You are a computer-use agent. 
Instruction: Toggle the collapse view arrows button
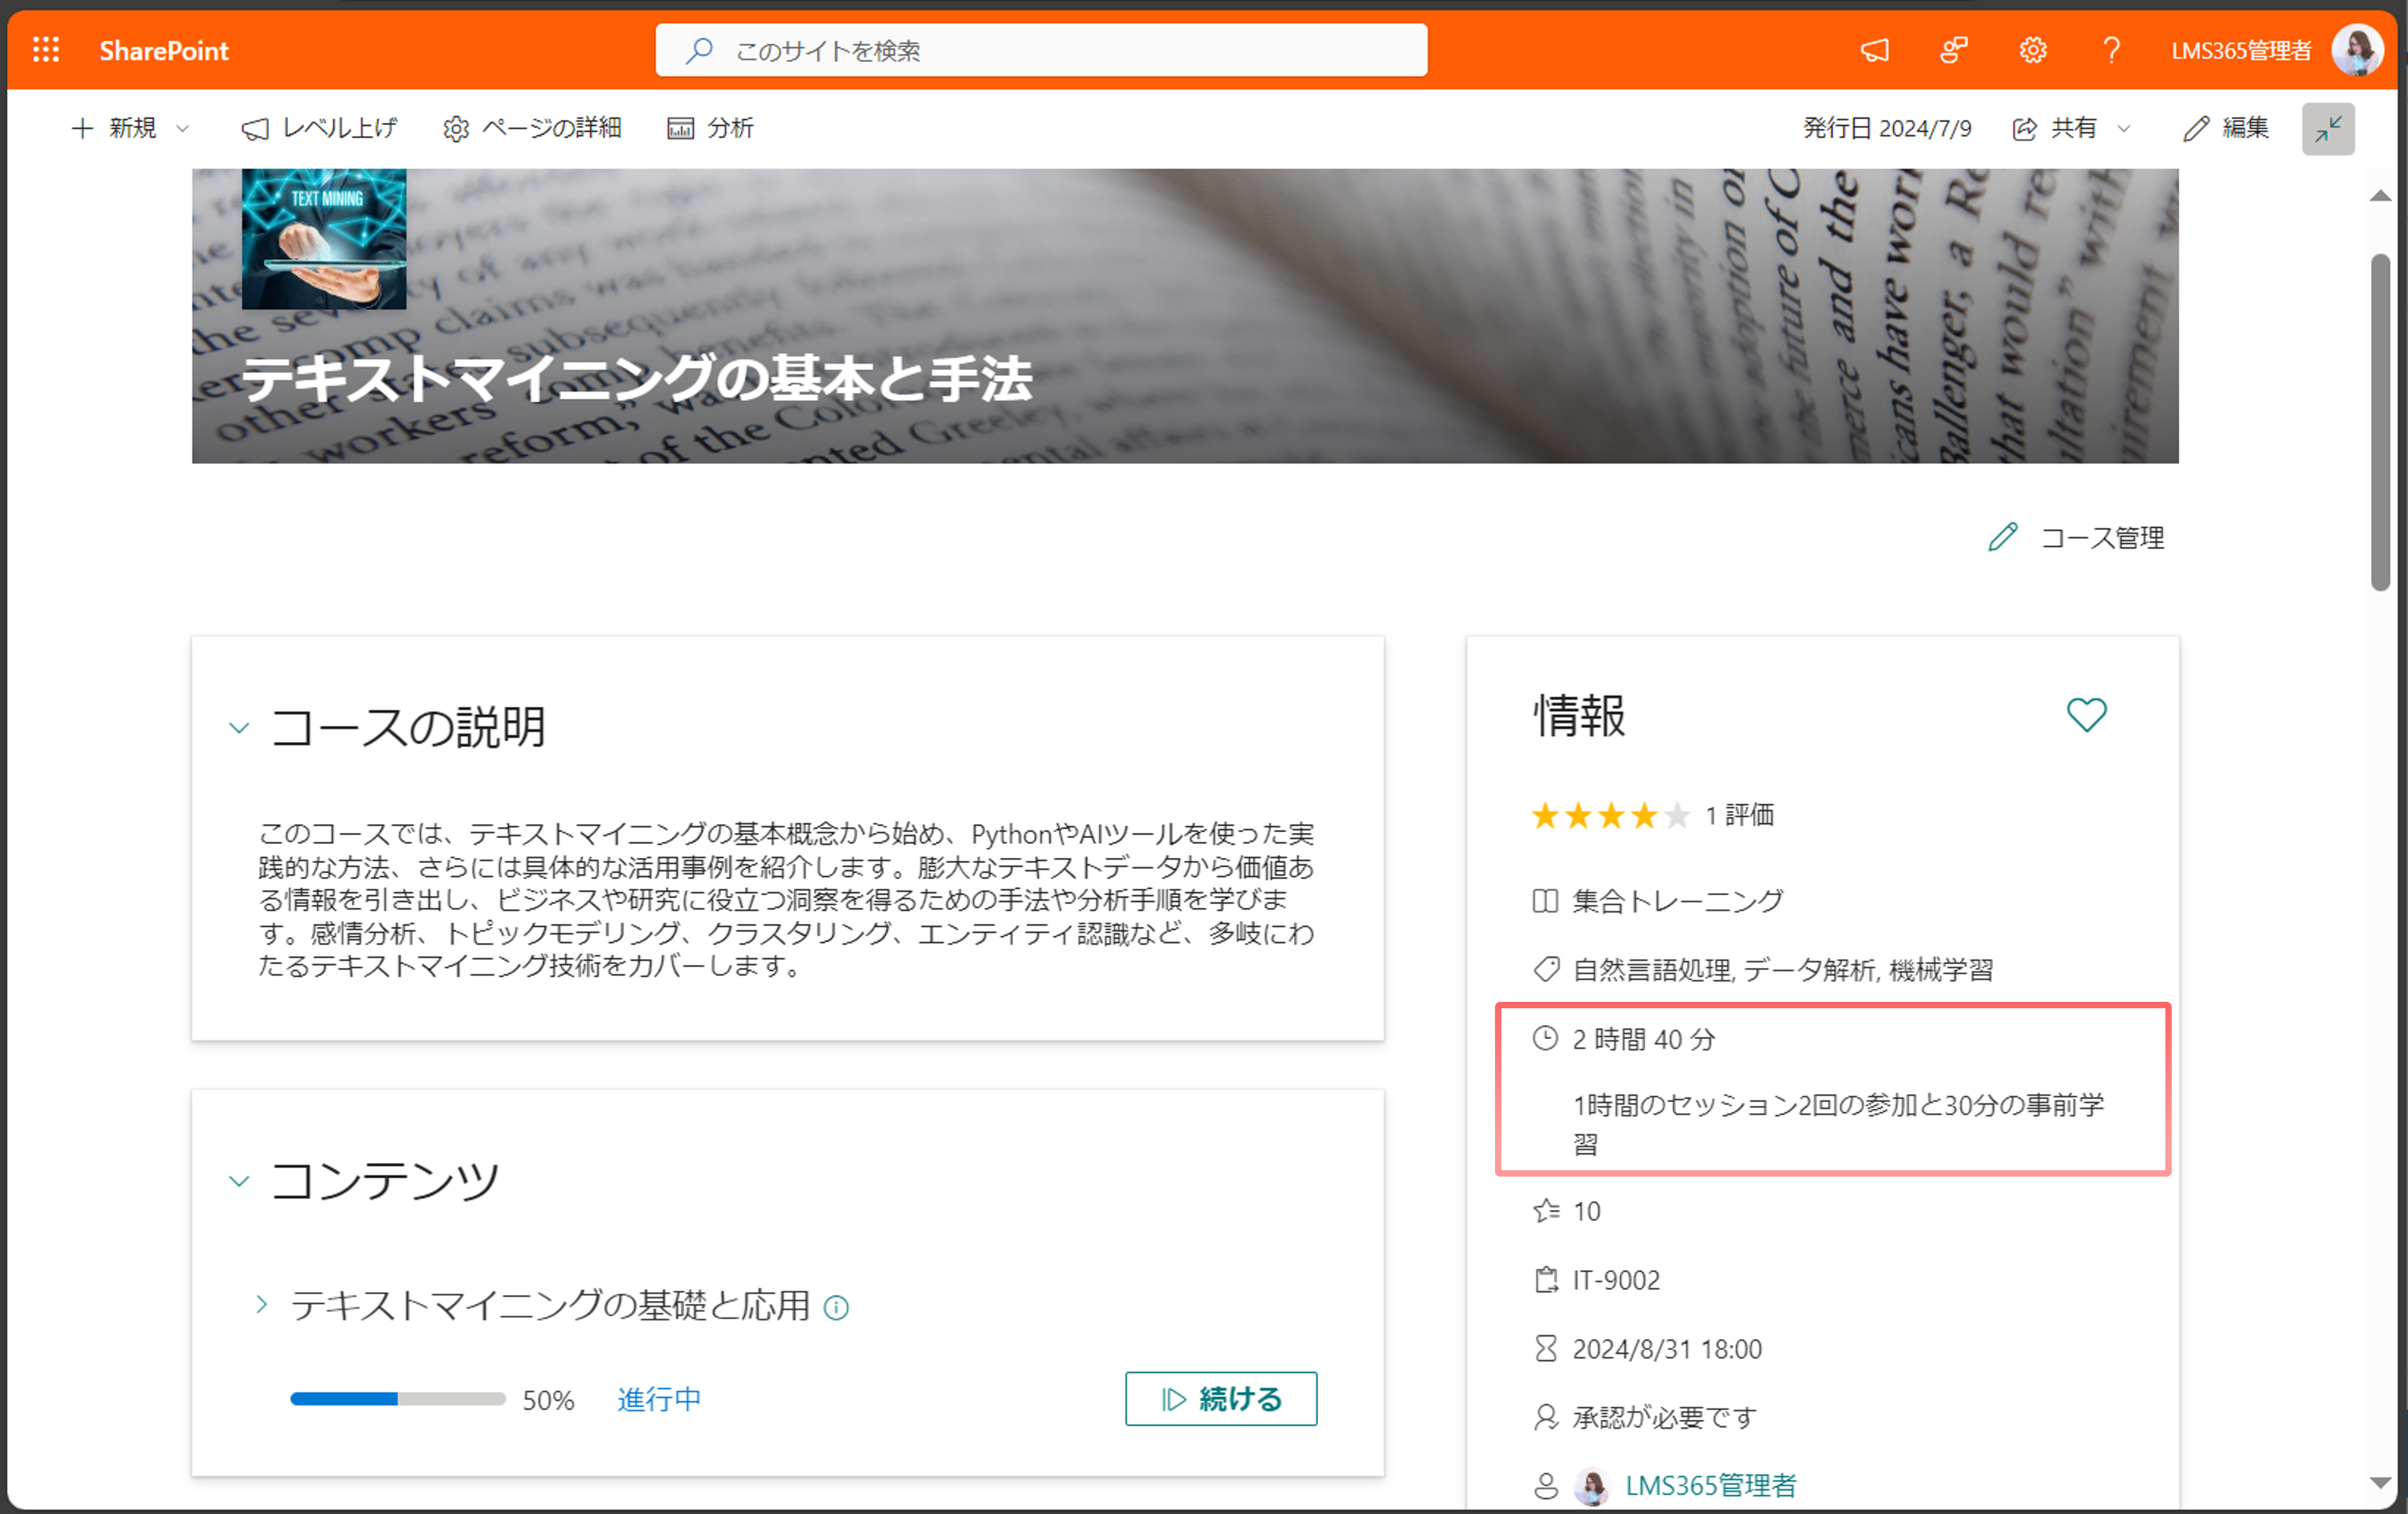coord(2328,128)
